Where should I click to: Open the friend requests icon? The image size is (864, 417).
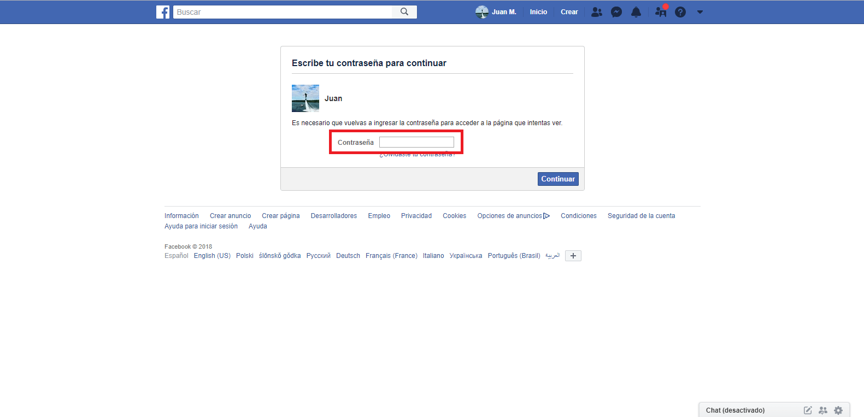597,12
